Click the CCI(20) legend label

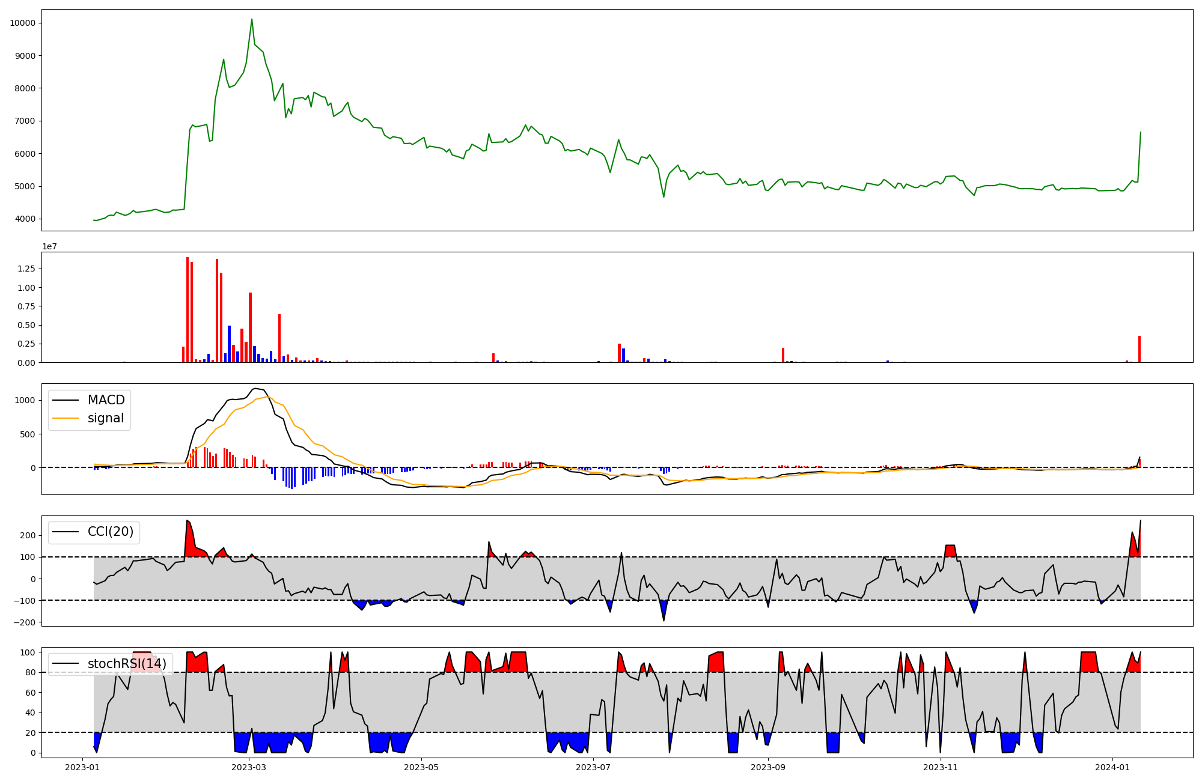coord(111,532)
